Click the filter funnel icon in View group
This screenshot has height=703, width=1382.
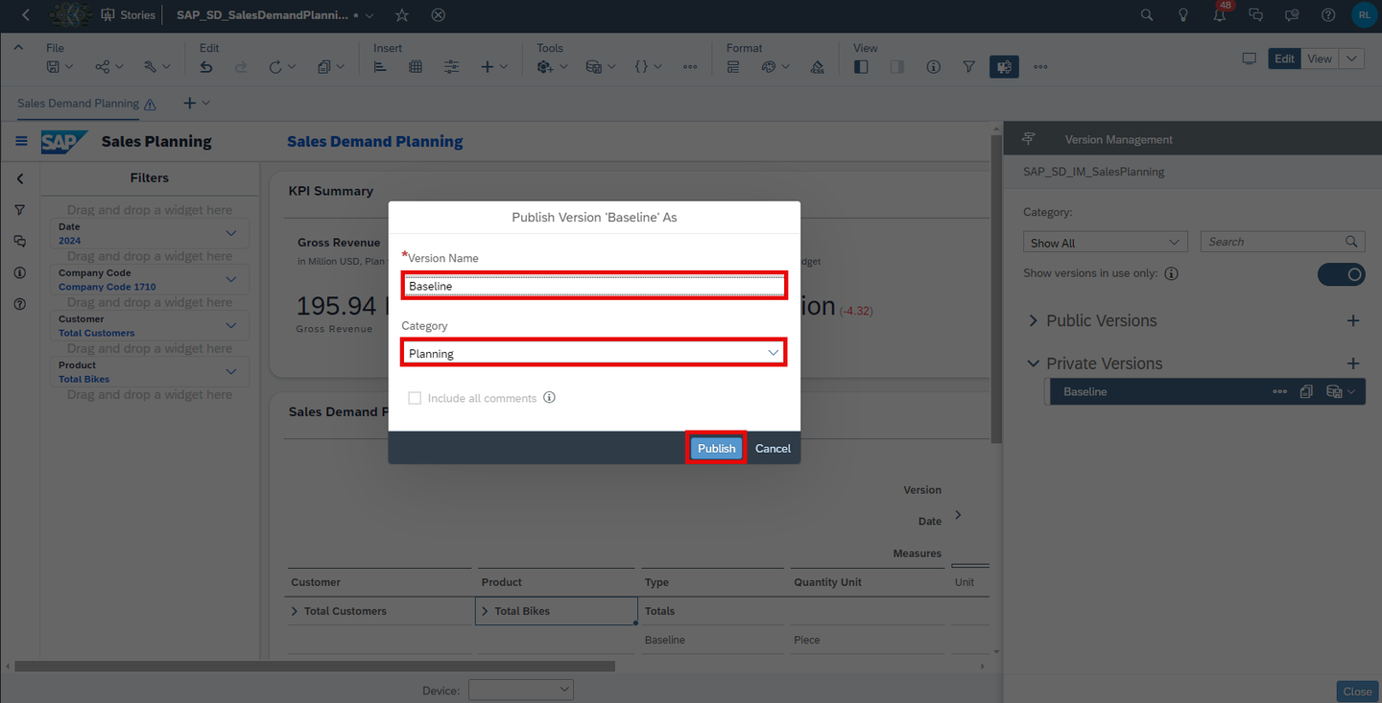tap(968, 67)
